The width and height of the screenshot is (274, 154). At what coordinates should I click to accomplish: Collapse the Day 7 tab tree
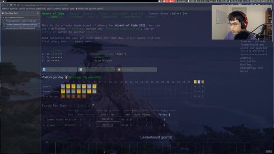point(2,18)
